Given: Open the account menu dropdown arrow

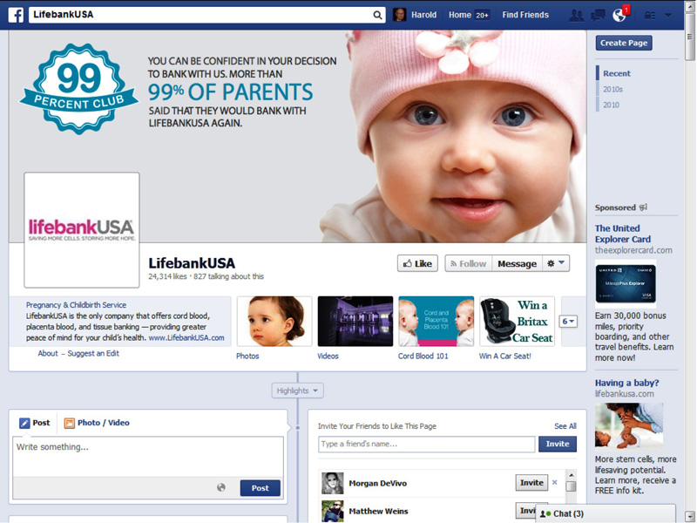Looking at the screenshot, I should coord(668,15).
